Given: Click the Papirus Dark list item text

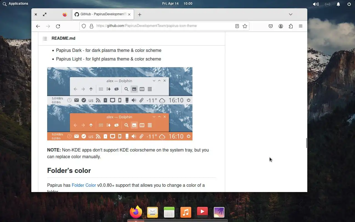Looking at the screenshot, I should pyautogui.click(x=109, y=50).
